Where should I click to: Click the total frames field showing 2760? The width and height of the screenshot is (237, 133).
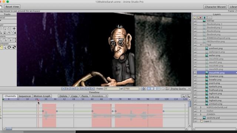click(131, 89)
